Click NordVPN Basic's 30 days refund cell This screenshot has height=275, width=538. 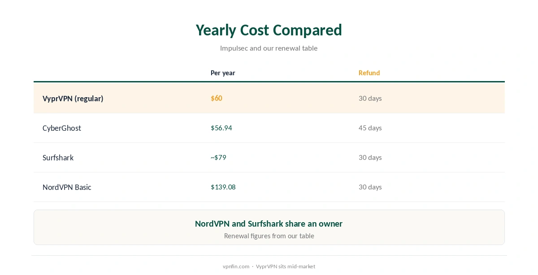coord(370,187)
